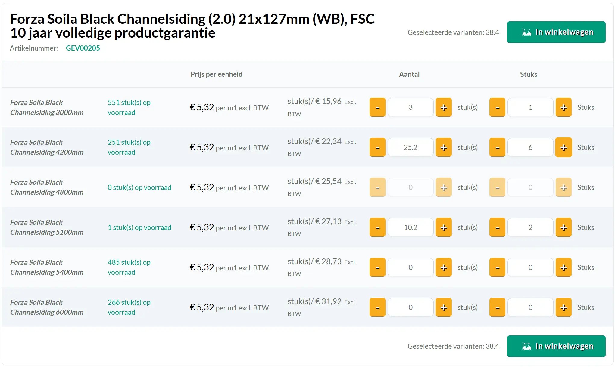The height and width of the screenshot is (367, 615).
Task: Click the forklift icon in top cart button
Action: [x=526, y=32]
